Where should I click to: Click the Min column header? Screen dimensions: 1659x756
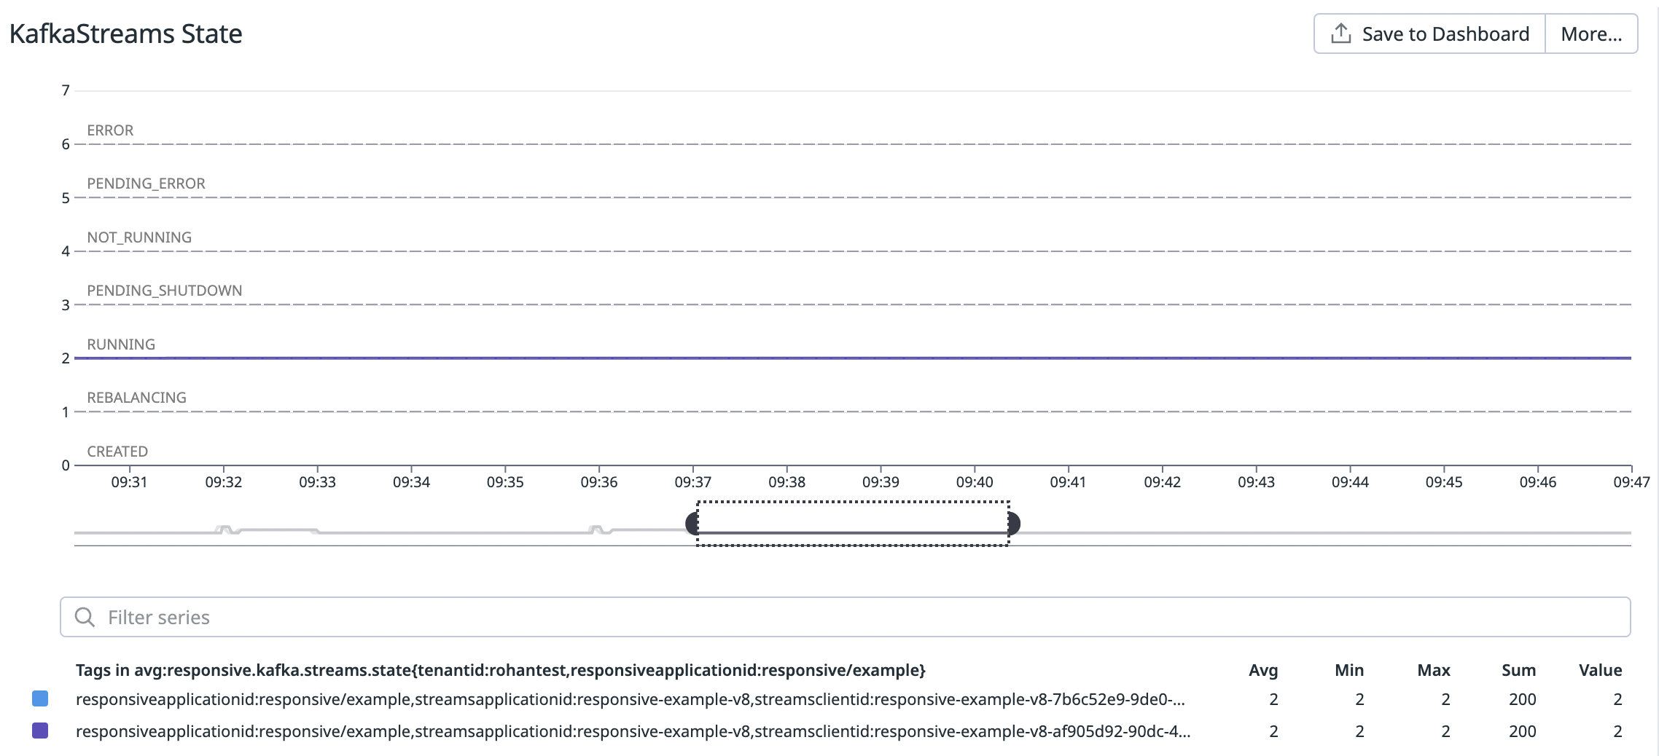click(1349, 670)
